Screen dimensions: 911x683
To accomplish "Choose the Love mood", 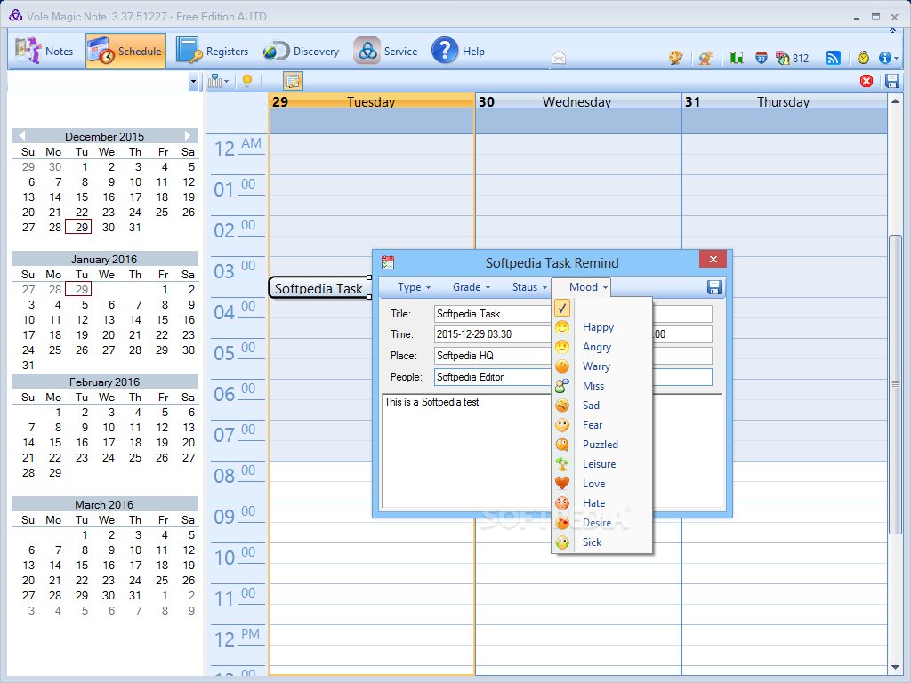I will [x=601, y=484].
